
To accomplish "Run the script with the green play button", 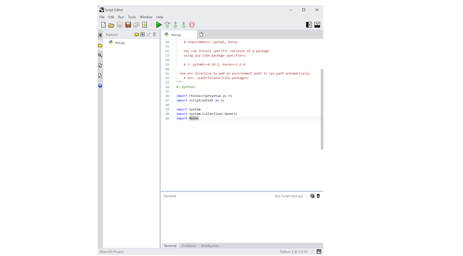I will pos(159,25).
